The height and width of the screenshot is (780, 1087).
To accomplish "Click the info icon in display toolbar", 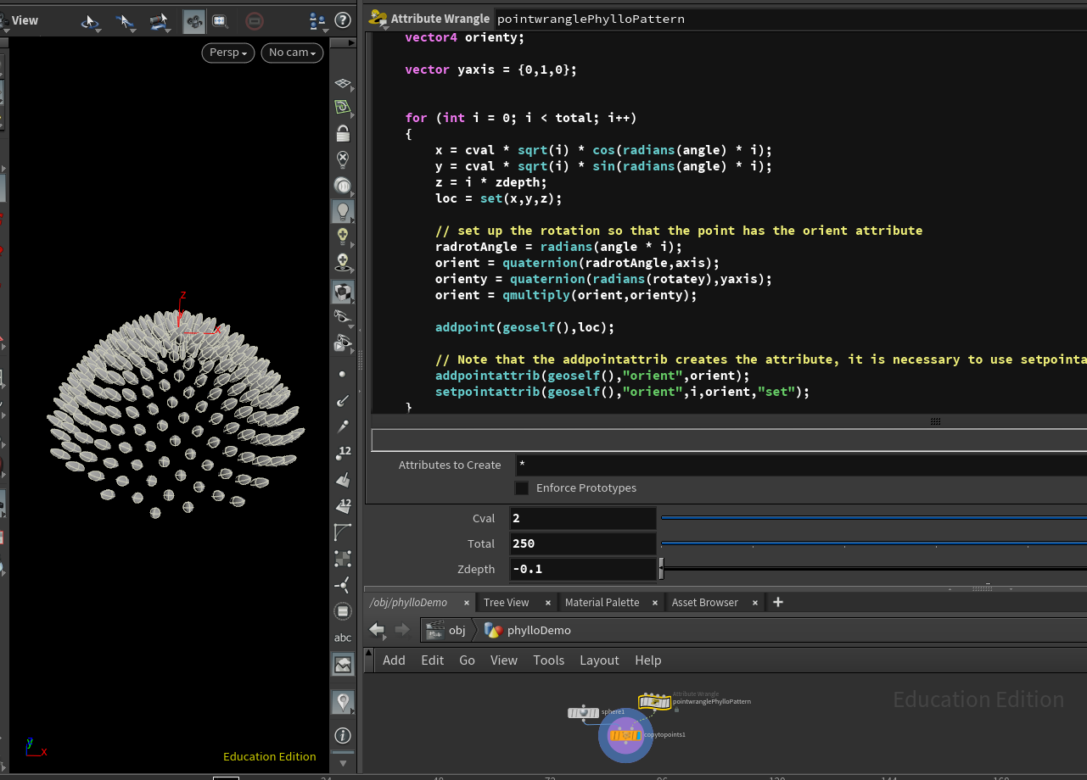I will point(343,735).
